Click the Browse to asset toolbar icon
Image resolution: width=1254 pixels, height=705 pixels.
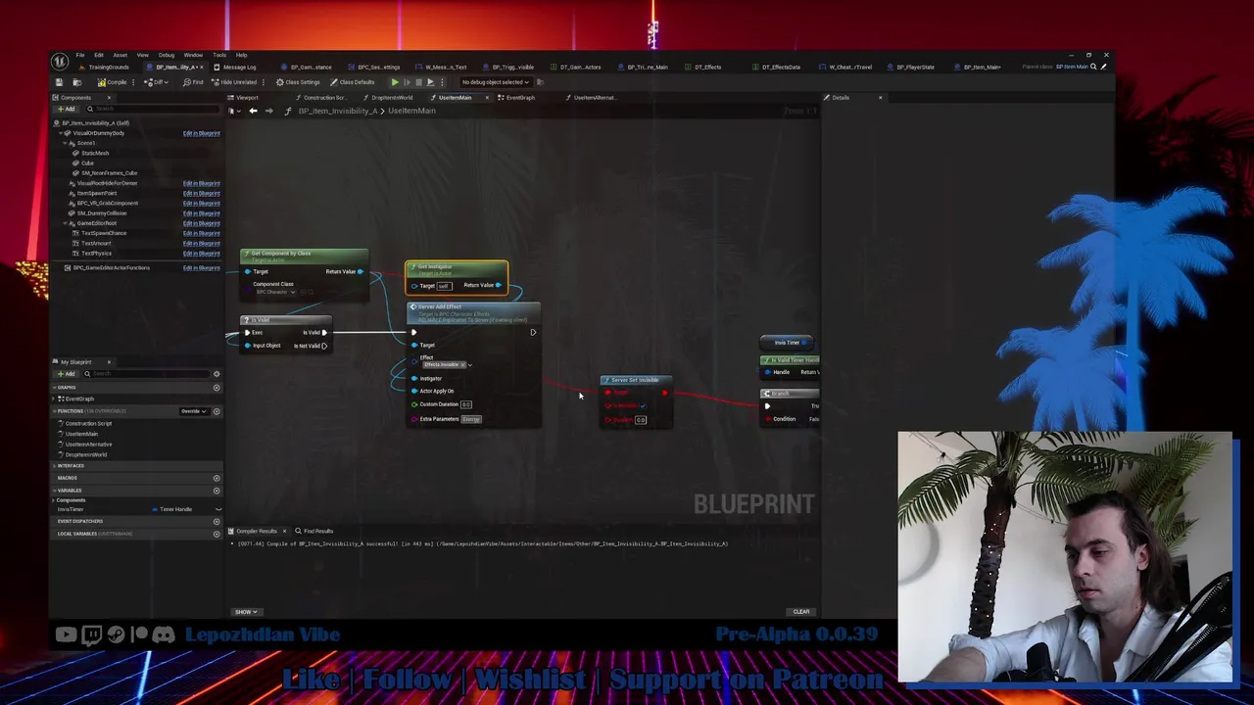pos(76,82)
